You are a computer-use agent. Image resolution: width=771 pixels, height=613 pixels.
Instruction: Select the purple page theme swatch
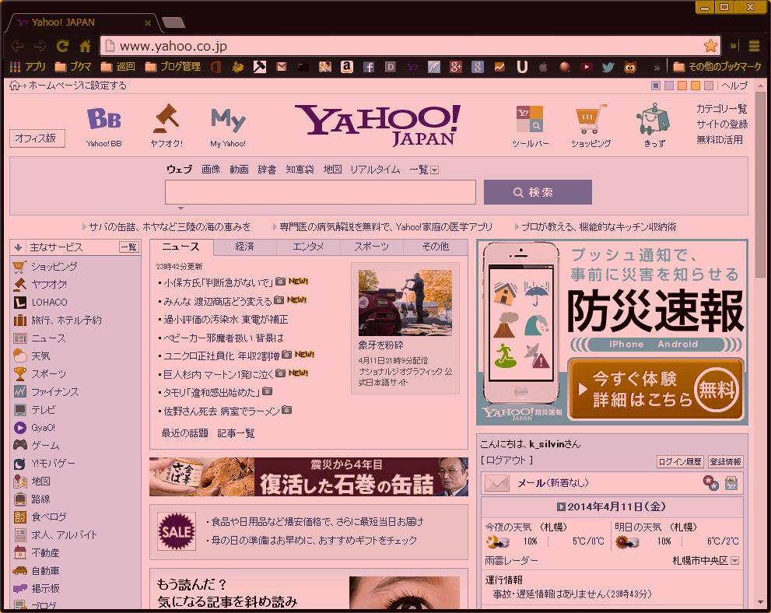point(668,86)
